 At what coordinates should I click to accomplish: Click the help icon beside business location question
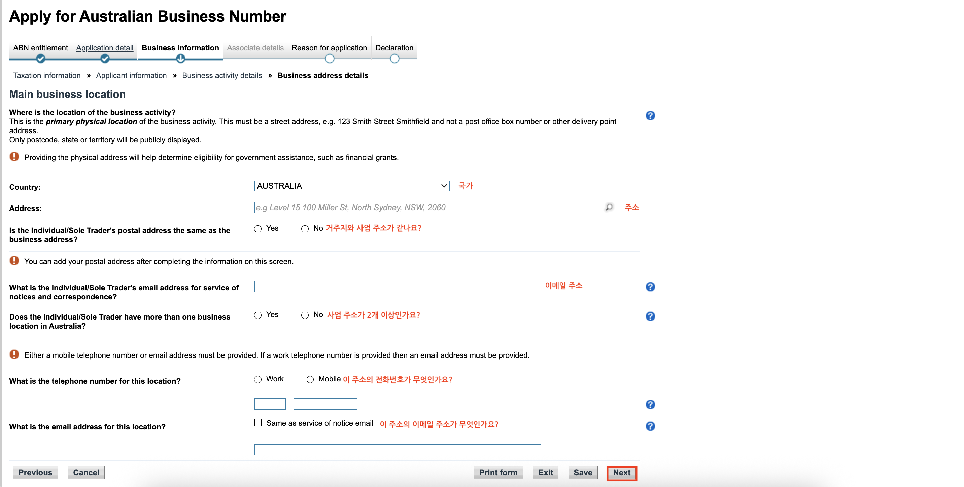click(650, 116)
